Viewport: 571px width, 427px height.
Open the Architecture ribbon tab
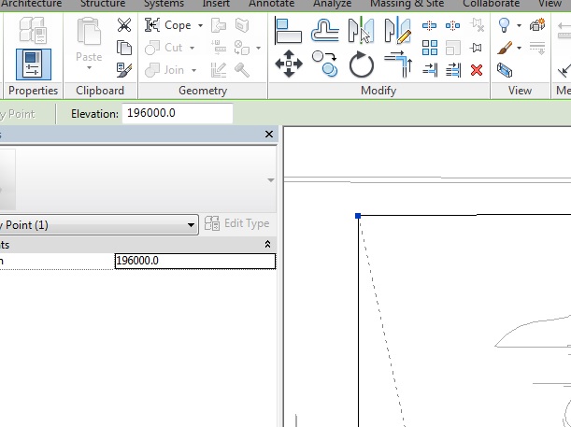pyautogui.click(x=32, y=4)
